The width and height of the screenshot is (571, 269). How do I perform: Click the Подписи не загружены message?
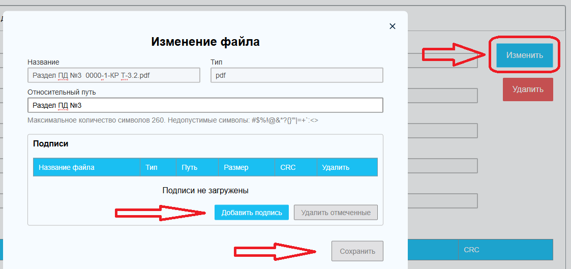205,191
